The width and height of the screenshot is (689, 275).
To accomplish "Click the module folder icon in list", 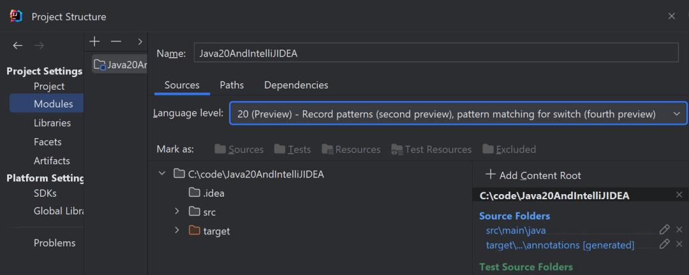I will (100, 64).
